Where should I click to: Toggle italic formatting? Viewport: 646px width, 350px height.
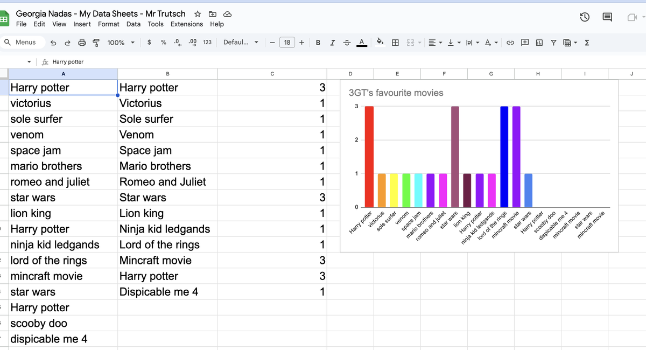click(332, 42)
